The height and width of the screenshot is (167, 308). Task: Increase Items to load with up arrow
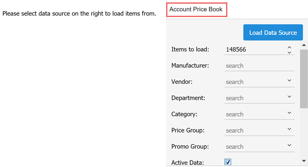(x=289, y=47)
